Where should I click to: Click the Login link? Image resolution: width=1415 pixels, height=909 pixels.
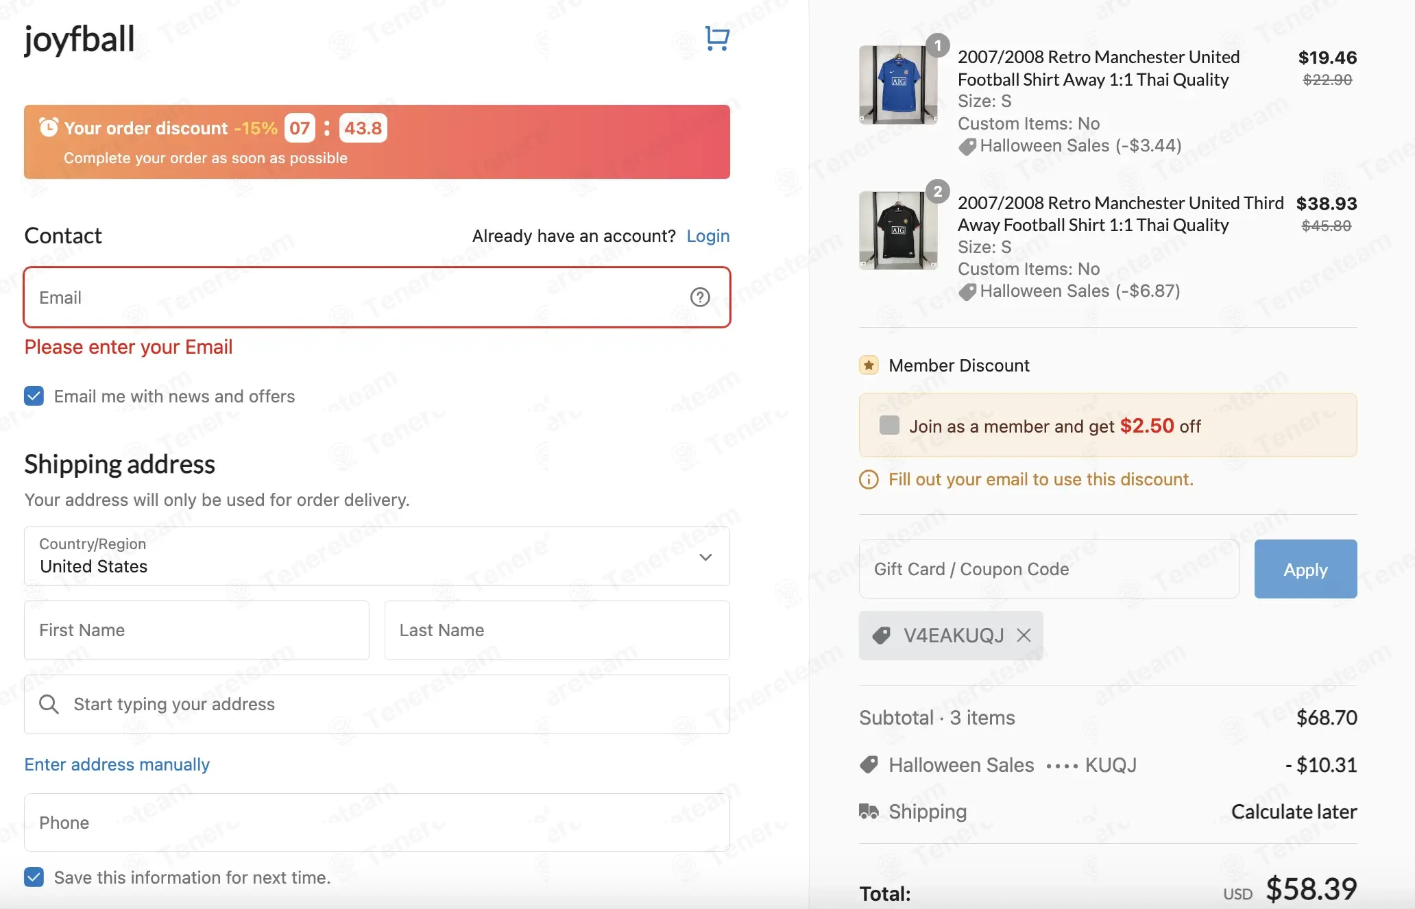708,236
